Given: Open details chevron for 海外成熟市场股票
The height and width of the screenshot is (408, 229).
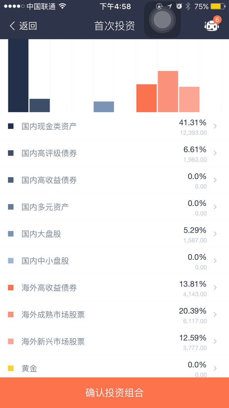Looking at the screenshot, I should point(215,315).
